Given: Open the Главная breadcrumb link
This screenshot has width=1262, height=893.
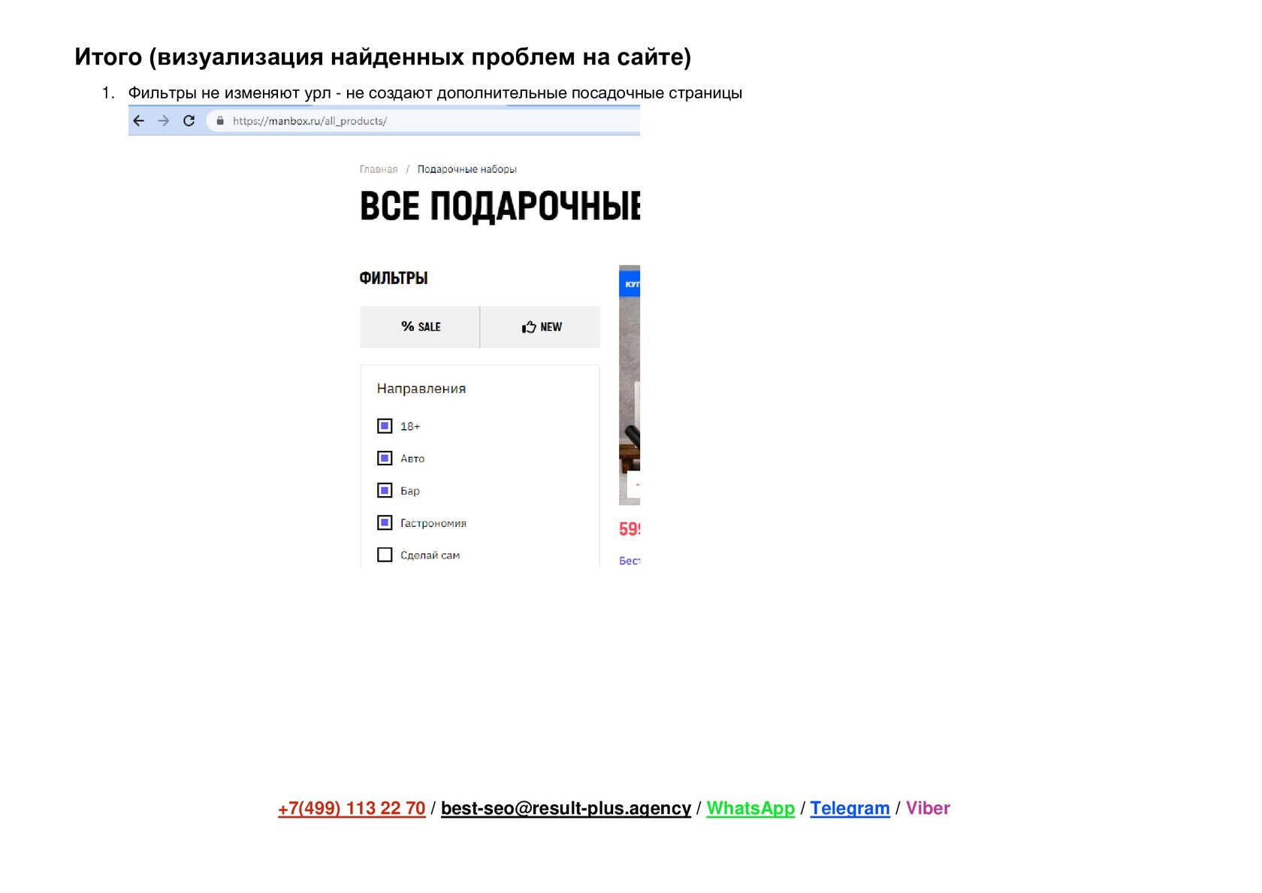Looking at the screenshot, I should tap(379, 169).
